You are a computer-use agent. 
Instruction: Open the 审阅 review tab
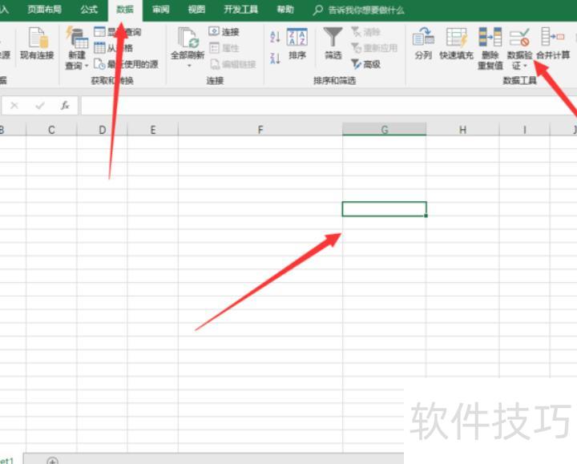coord(161,9)
